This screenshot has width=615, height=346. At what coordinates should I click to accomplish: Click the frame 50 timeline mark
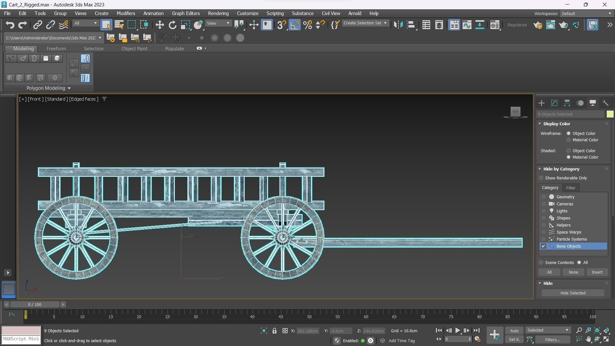[x=309, y=317]
